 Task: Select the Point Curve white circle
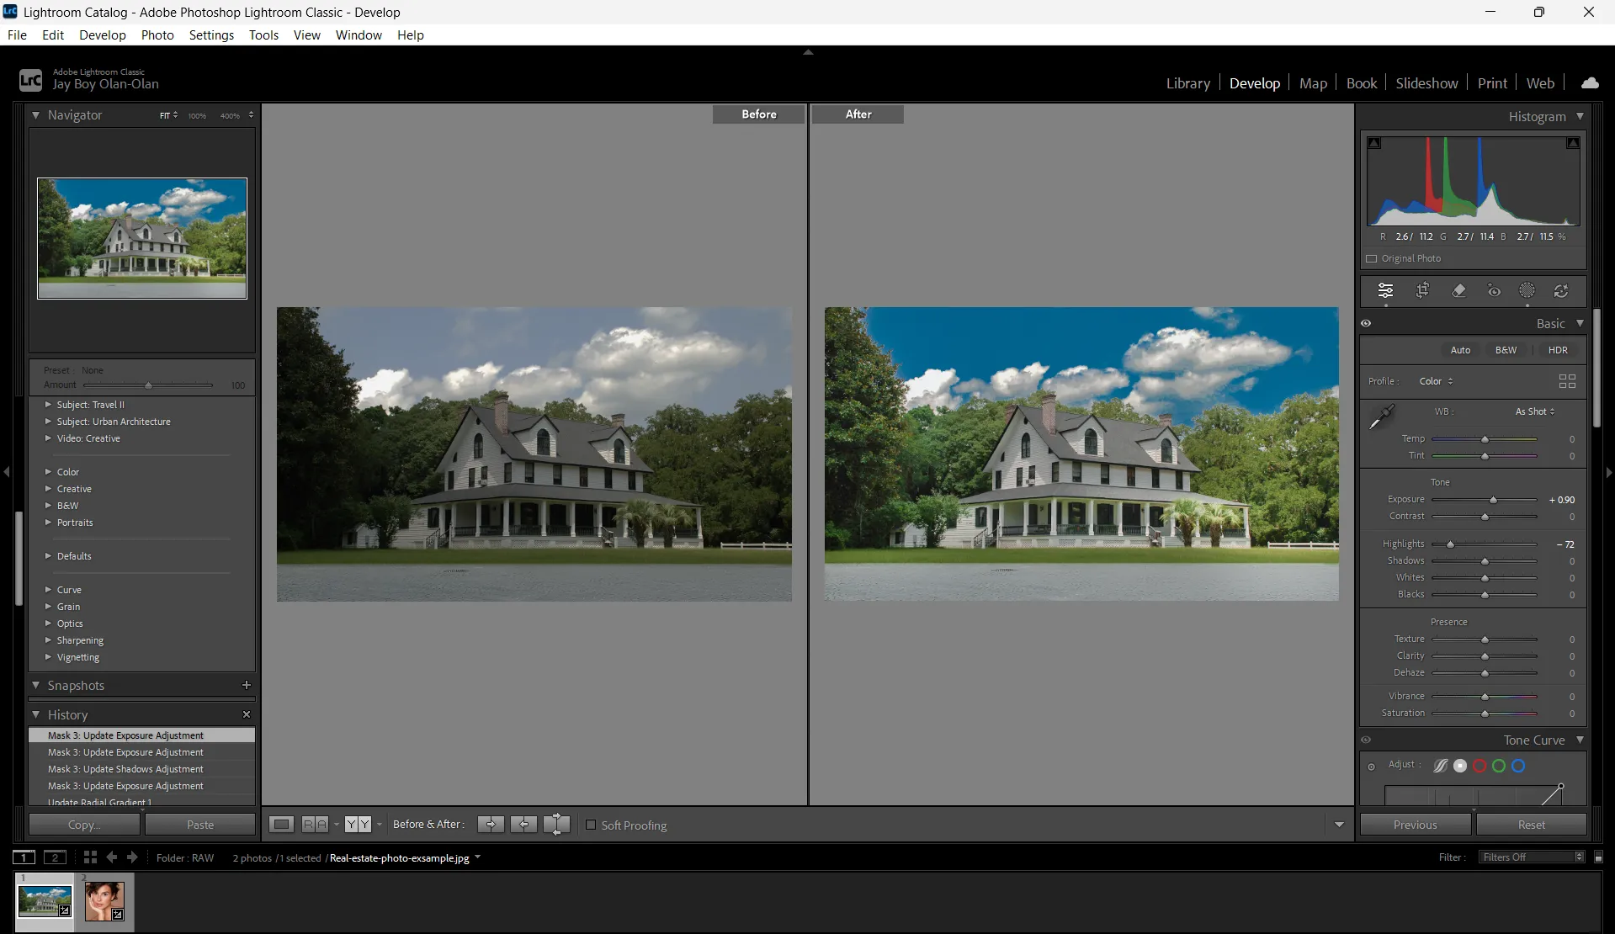[x=1460, y=766]
